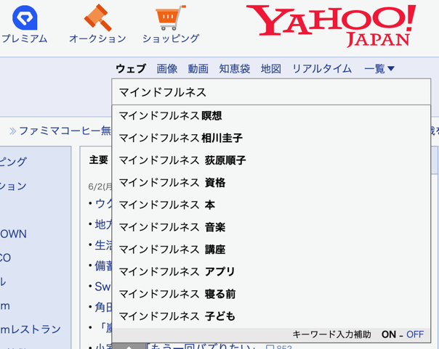Turn keyword input assist OFF

pyautogui.click(x=415, y=334)
